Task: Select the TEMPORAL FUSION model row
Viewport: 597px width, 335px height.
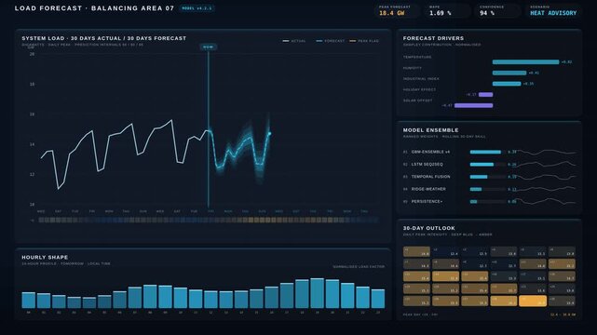Action: (489, 177)
